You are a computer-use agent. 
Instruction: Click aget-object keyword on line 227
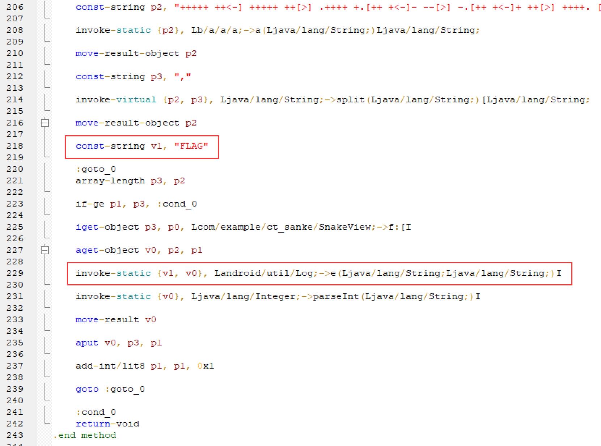click(x=107, y=250)
